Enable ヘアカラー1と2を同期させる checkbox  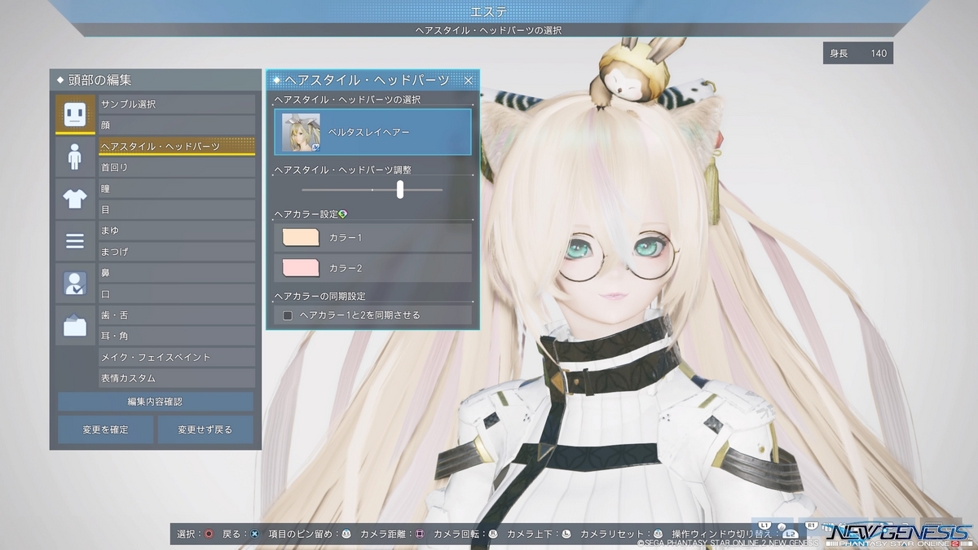(x=288, y=315)
